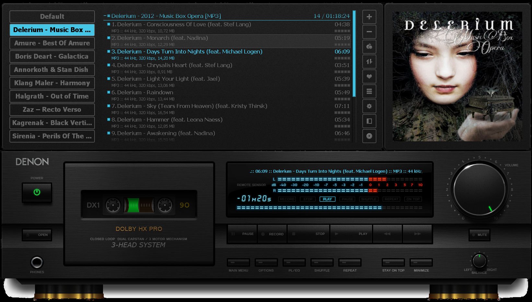Image resolution: width=532 pixels, height=302 pixels.
Task: Open the OPTIONS button
Action: tap(266, 262)
